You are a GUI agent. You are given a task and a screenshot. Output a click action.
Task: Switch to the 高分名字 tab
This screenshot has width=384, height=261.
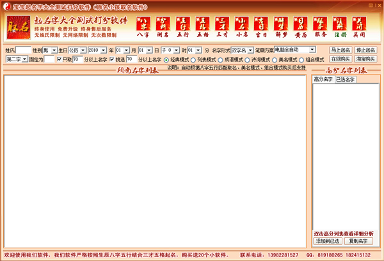point(323,80)
